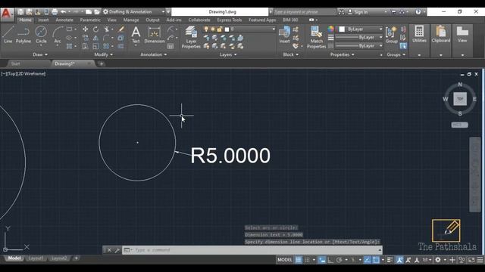Viewport: 485px width, 272px height.
Task: Select the Offset tool icon
Action: 121,46
